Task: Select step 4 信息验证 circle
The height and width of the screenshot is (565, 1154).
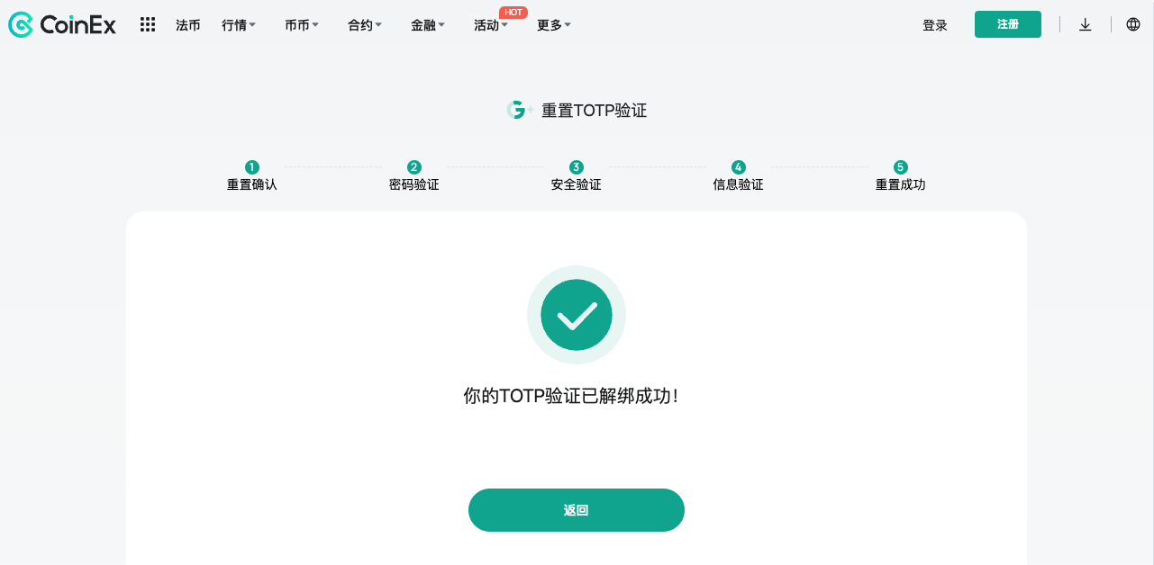Action: [x=739, y=167]
